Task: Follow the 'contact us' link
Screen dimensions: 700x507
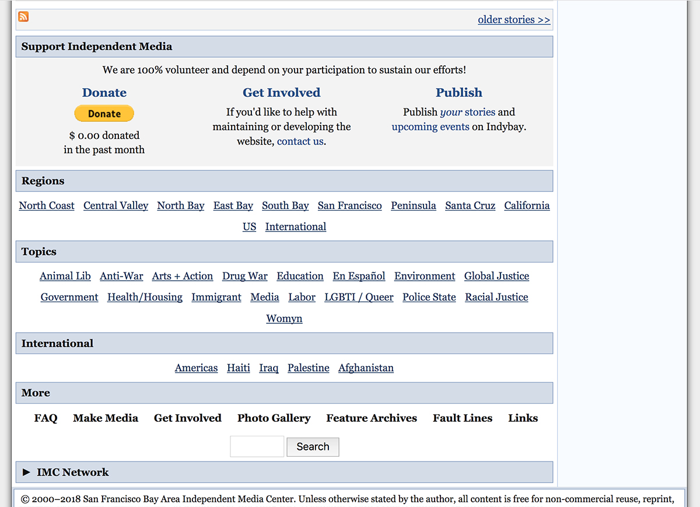Action: (x=300, y=141)
